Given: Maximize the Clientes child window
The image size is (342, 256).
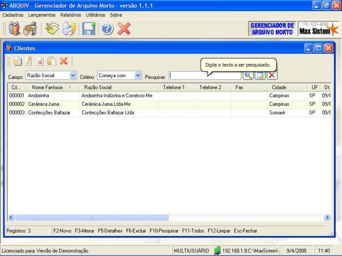Looking at the screenshot, I should pos(319,48).
